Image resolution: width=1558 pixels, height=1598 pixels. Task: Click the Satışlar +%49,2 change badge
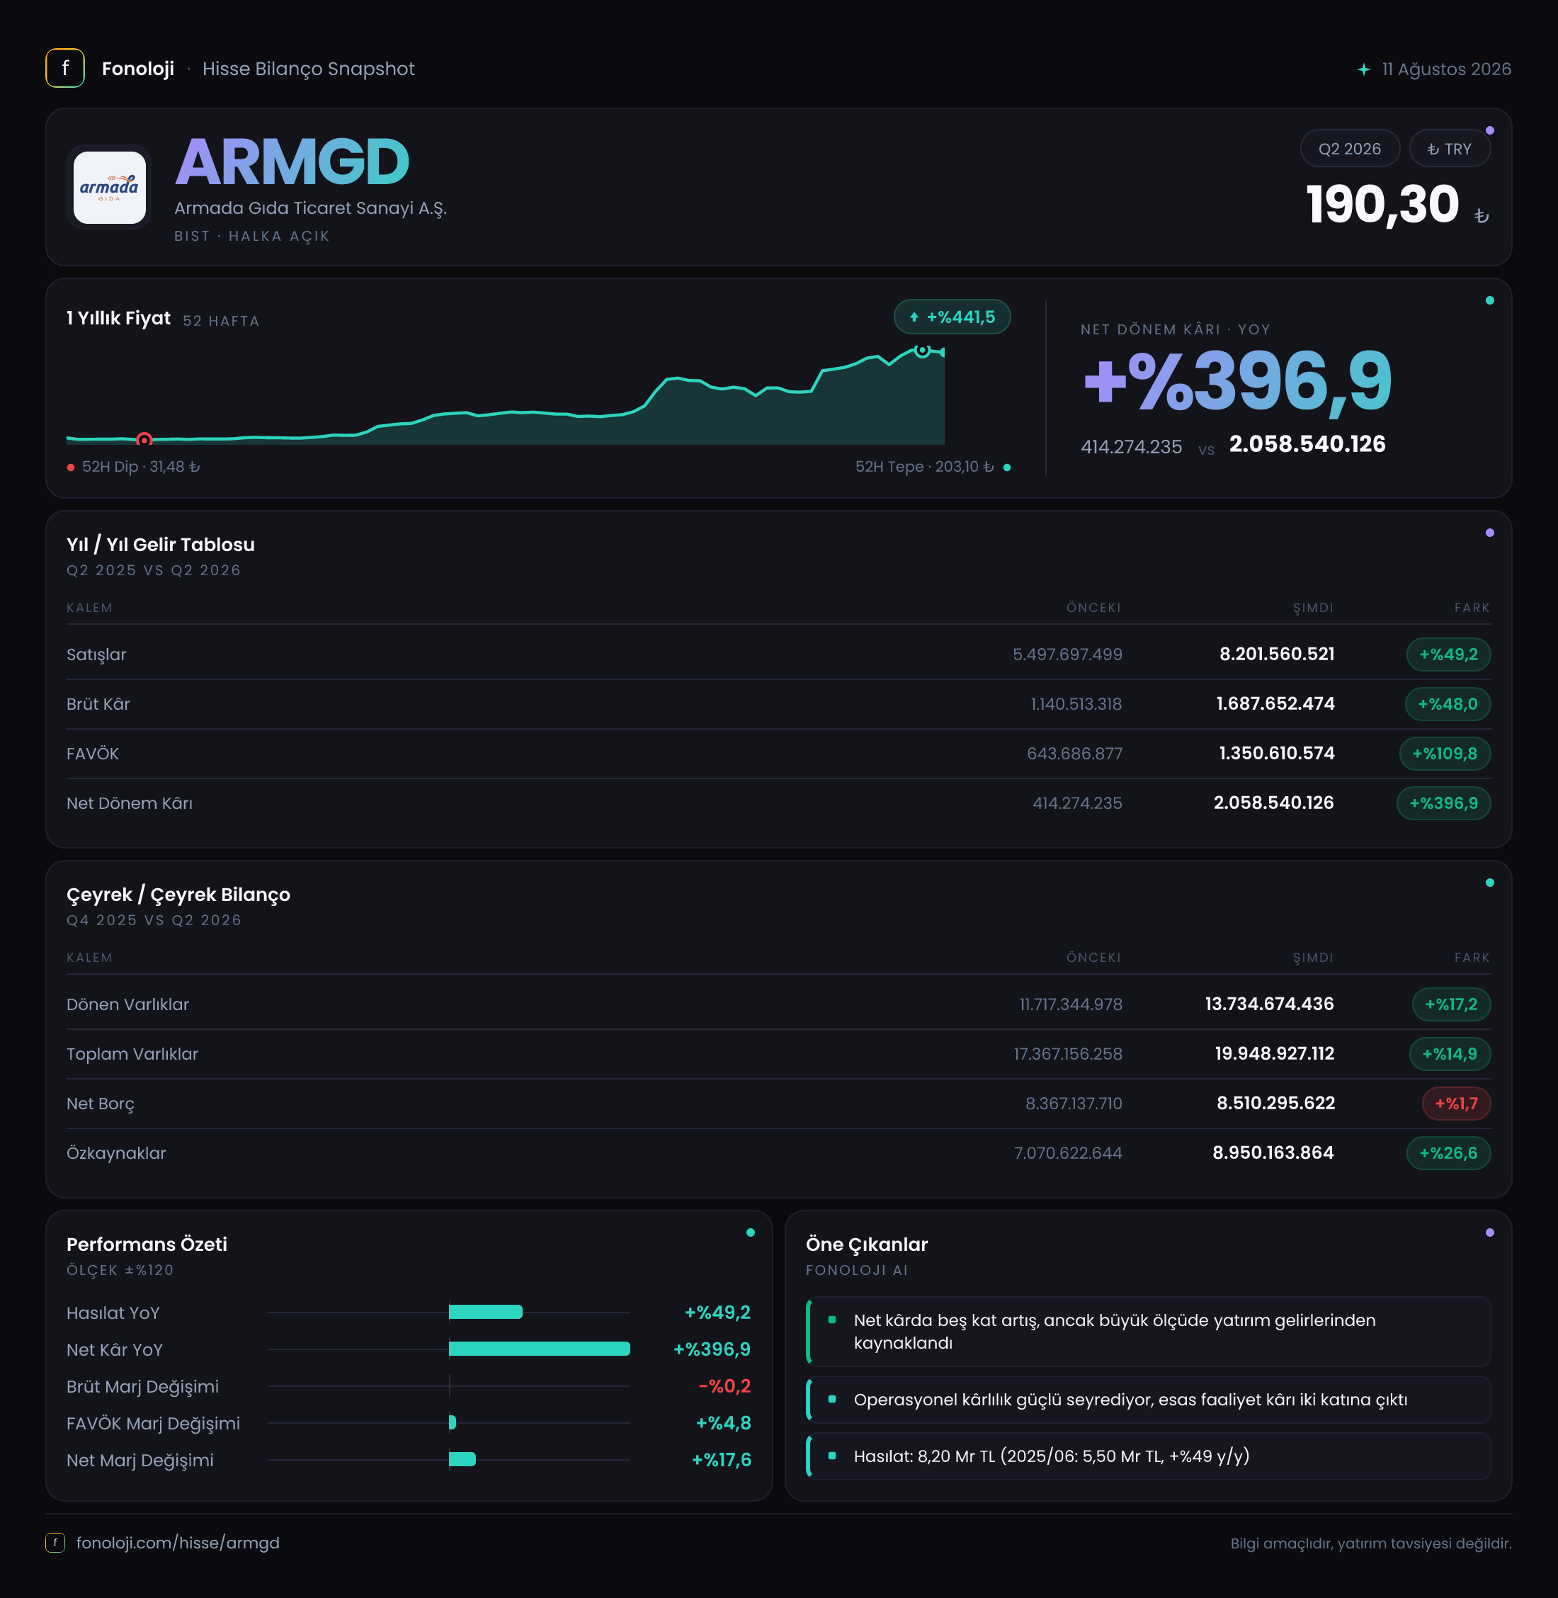[1448, 654]
